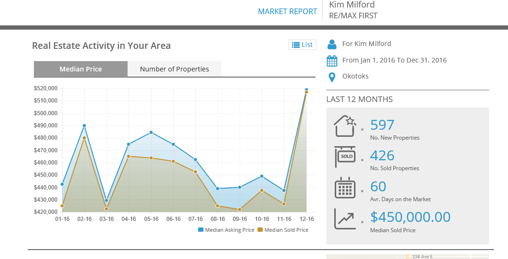
Task: Click the Kim Milford agent name
Action: click(352, 5)
